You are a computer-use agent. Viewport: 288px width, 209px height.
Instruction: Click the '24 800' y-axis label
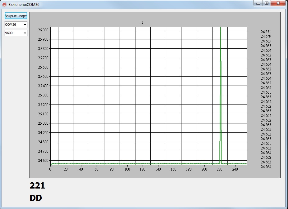click(43, 142)
